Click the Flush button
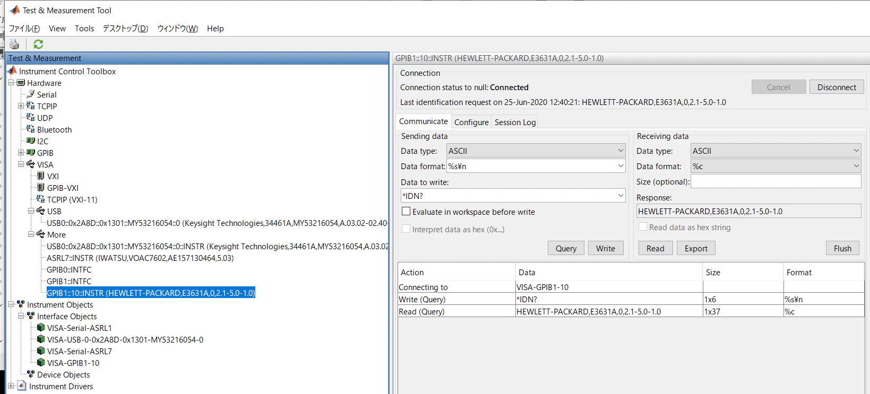Viewport: 870px width, 394px height. point(842,248)
